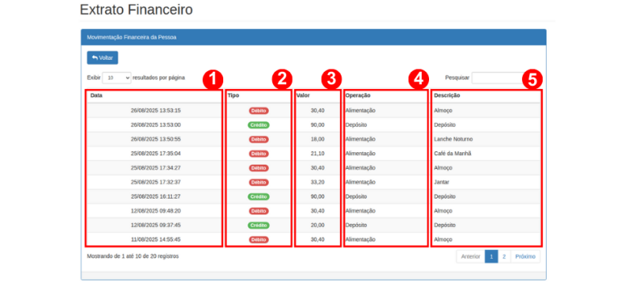631x287 pixels.
Task: Click red annotation marker number 5
Action: coord(532,80)
